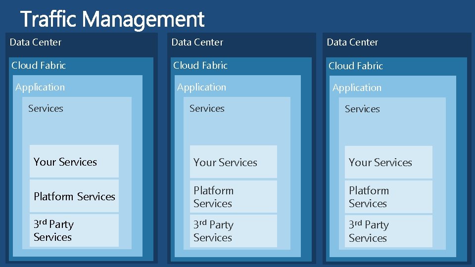Click Services heading in middle data center
The image size is (475, 267).
pyautogui.click(x=207, y=108)
